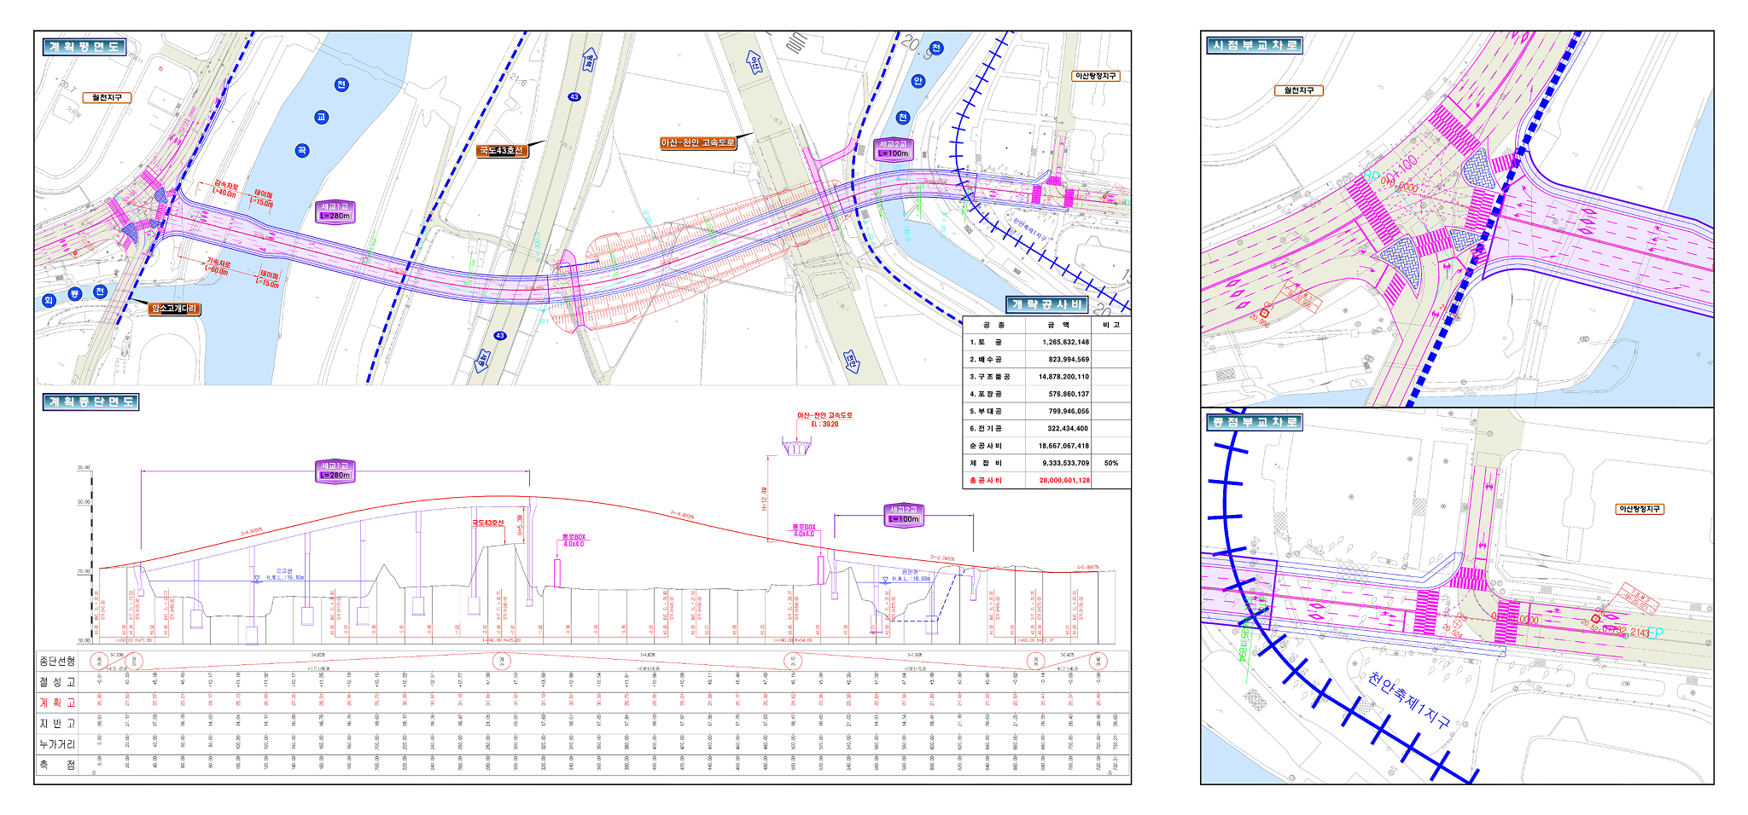The width and height of the screenshot is (1748, 815).
Task: Select the 월천지구 label in the plan view
Action: coord(108,97)
